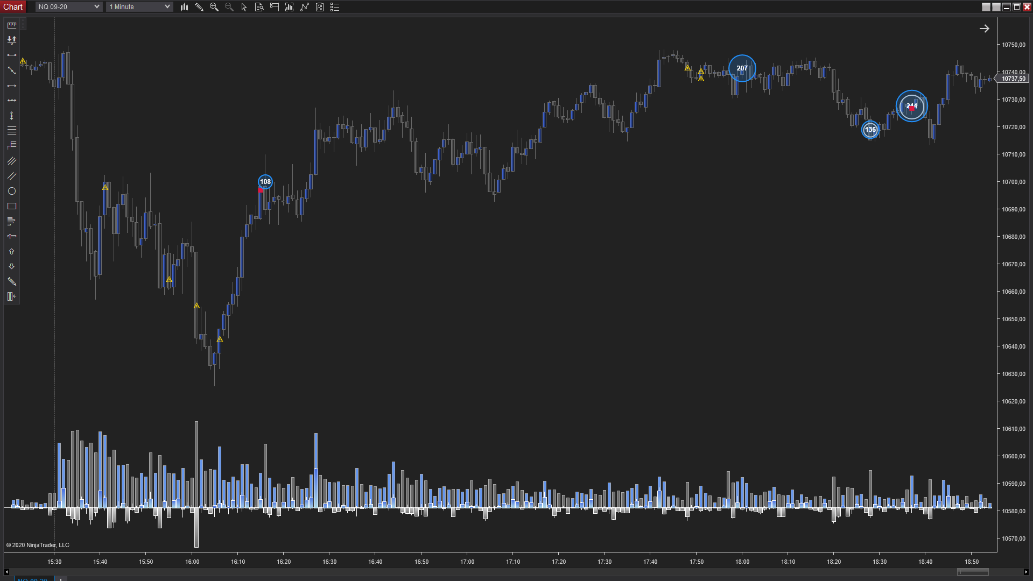This screenshot has height=581, width=1033.
Task: Click the Zoom In magnifier icon
Action: 214,7
